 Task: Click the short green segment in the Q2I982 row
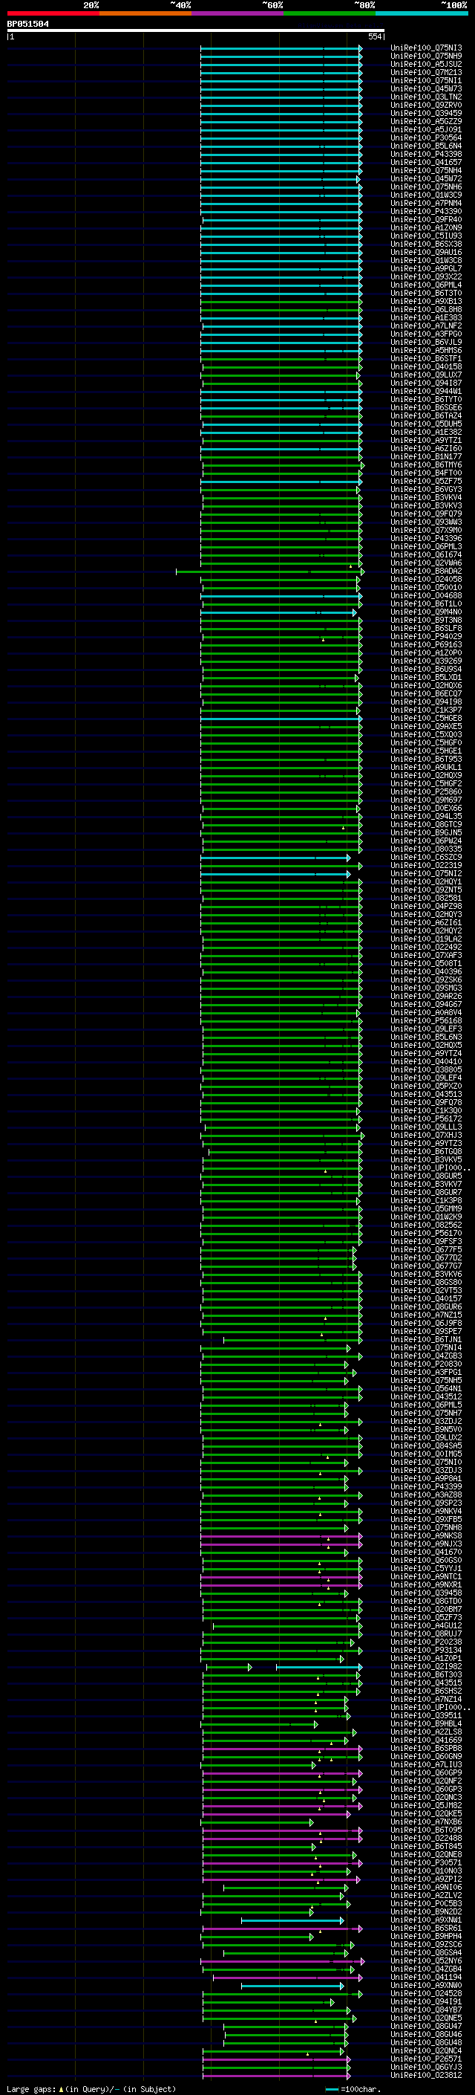[x=229, y=1667]
